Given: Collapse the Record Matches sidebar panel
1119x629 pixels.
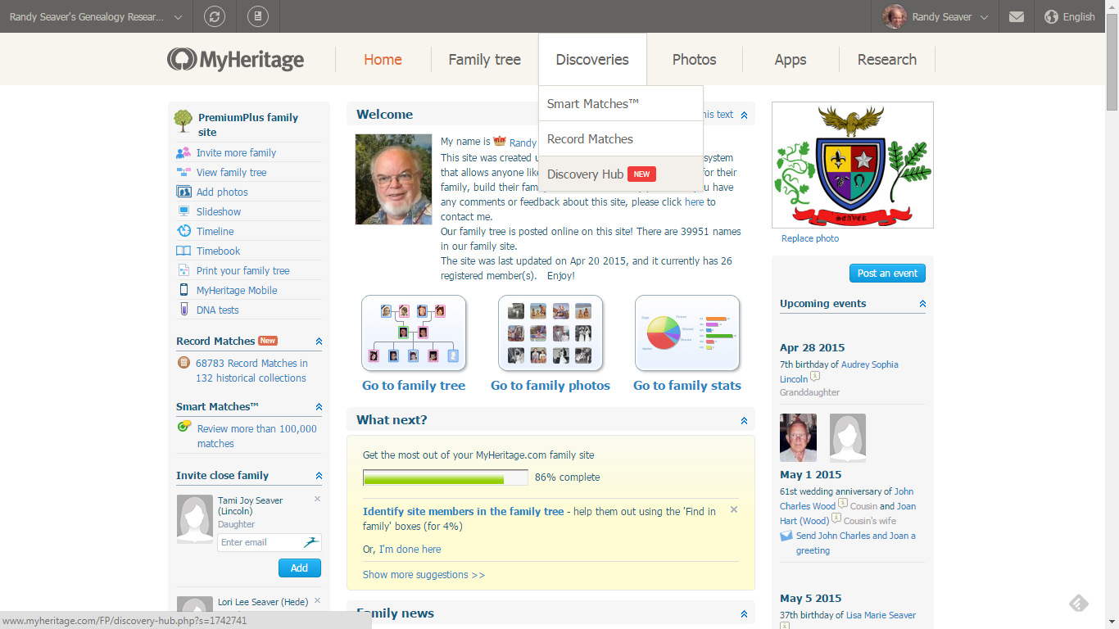Looking at the screenshot, I should point(319,342).
